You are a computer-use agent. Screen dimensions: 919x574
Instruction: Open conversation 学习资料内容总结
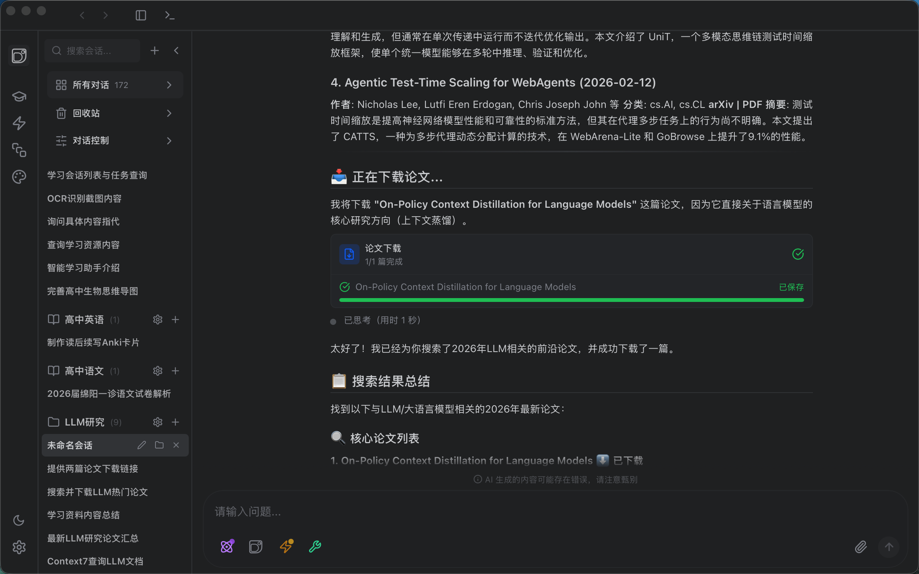(83, 515)
